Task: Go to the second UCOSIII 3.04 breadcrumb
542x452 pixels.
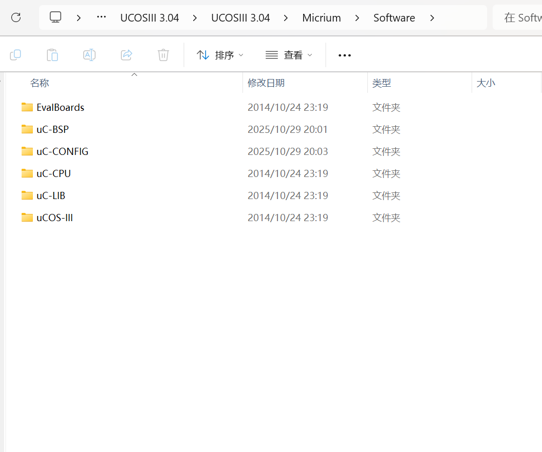Action: (x=240, y=17)
